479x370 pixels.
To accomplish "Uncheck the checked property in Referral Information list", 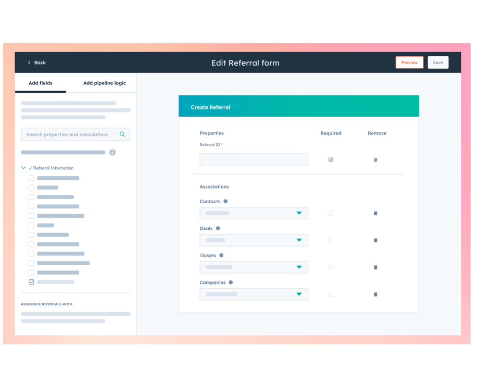I will [31, 282].
